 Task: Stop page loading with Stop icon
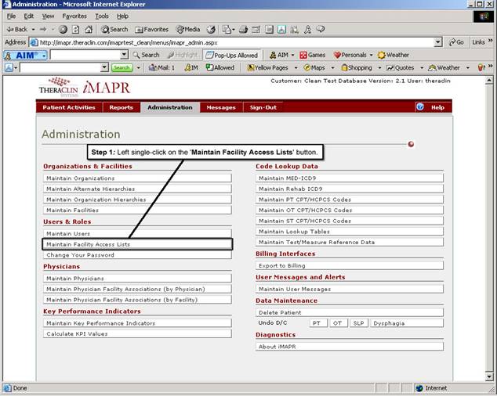(x=63, y=30)
